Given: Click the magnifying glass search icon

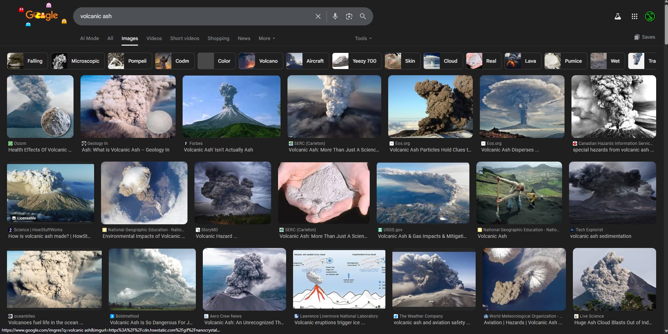Looking at the screenshot, I should coord(363,16).
